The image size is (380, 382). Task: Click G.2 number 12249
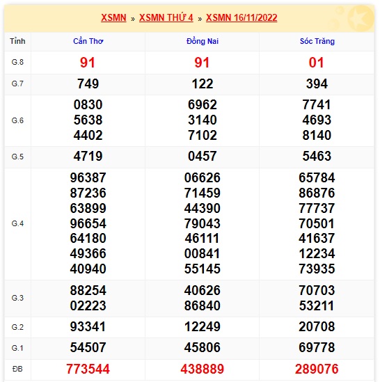point(203,327)
